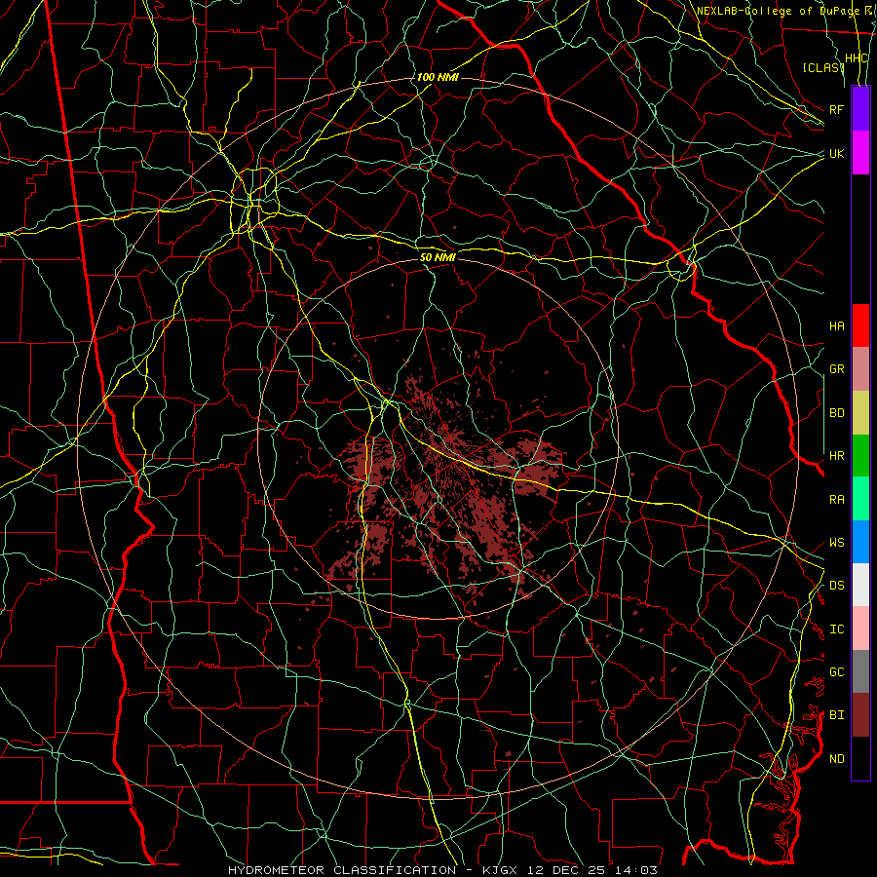Click the magenta UK legend swatch
This screenshot has width=877, height=877.
click(860, 153)
